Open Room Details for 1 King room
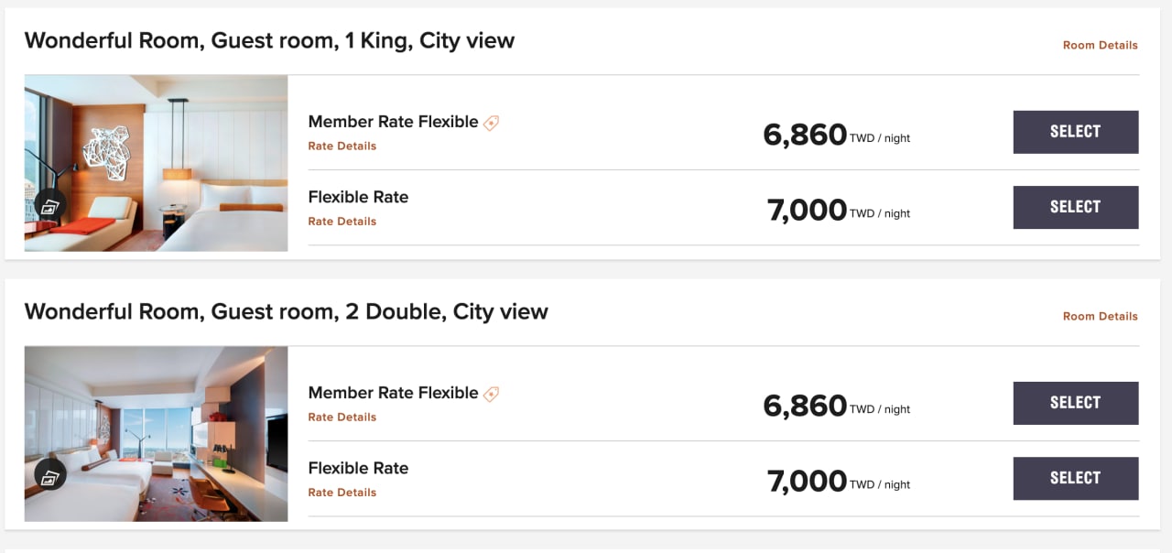 click(x=1100, y=45)
